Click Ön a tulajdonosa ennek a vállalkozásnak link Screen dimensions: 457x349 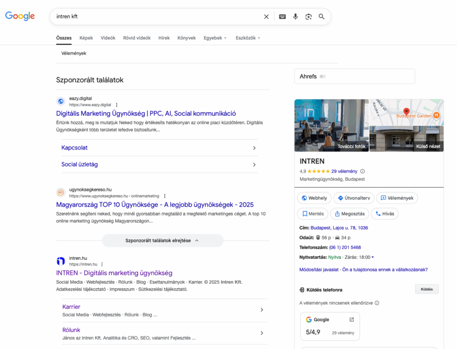click(385, 270)
